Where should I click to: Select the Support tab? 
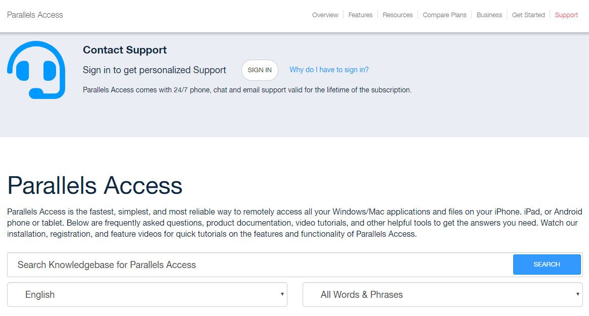coord(566,15)
